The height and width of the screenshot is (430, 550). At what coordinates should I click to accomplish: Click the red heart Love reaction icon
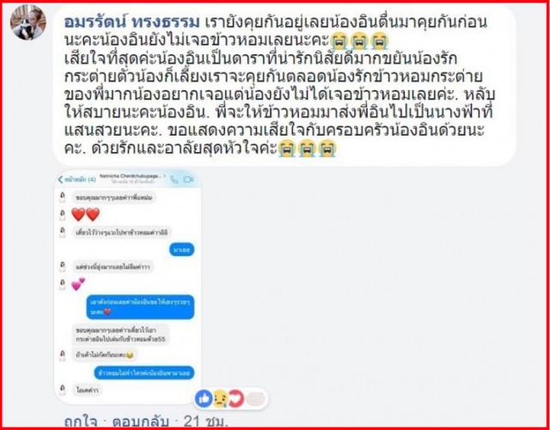[x=235, y=398]
